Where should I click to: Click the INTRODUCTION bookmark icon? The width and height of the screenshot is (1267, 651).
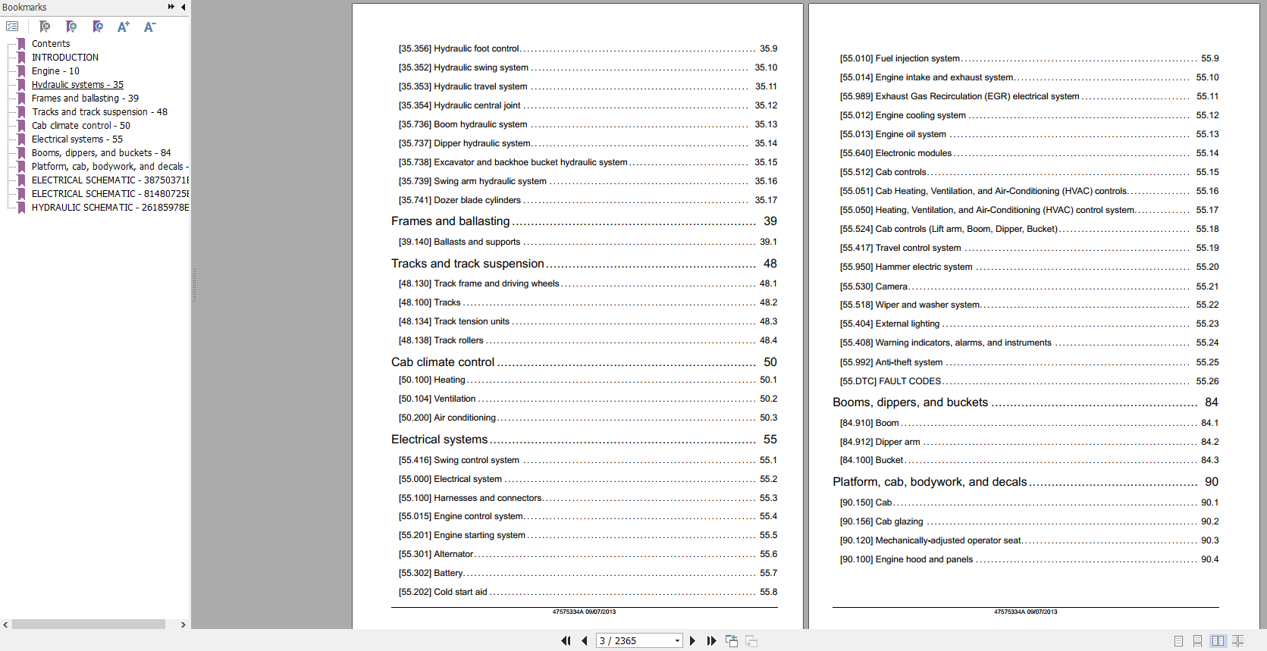coord(21,58)
